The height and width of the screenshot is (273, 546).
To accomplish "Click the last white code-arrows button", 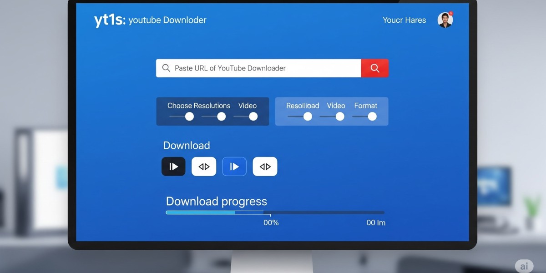I will click(x=265, y=167).
